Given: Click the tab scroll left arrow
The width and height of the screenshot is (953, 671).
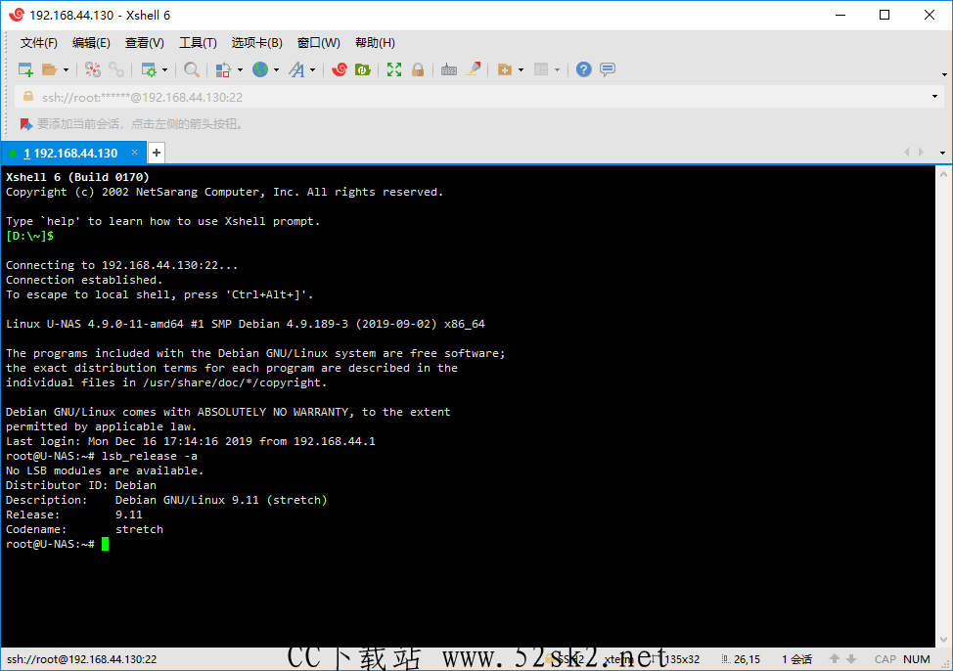Looking at the screenshot, I should (x=907, y=152).
